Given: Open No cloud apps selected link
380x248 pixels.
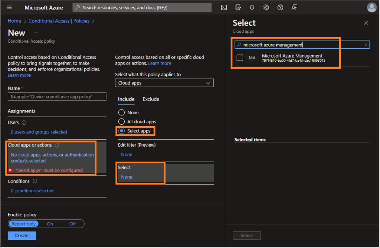Looking at the screenshot, I should click(x=52, y=158).
